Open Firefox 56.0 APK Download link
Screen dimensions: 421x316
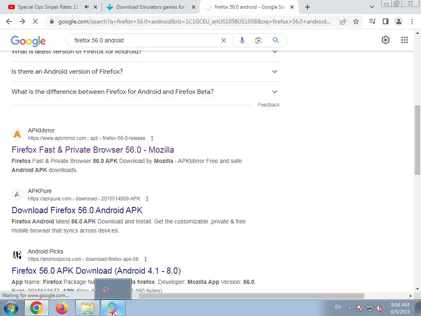click(x=96, y=271)
